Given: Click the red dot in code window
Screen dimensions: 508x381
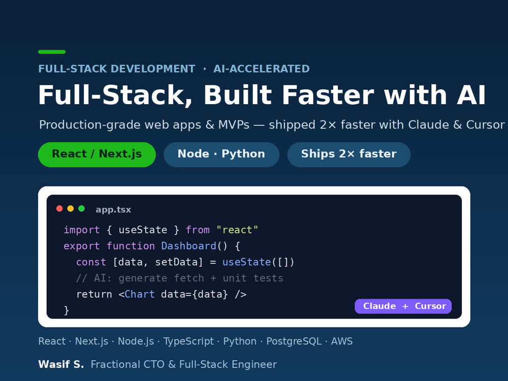Looking at the screenshot, I should 59,209.
